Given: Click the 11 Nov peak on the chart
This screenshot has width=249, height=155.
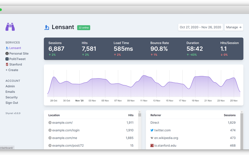Looking at the screenshot, I should (144, 75).
